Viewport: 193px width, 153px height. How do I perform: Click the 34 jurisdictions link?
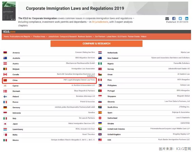[x=100, y=22]
